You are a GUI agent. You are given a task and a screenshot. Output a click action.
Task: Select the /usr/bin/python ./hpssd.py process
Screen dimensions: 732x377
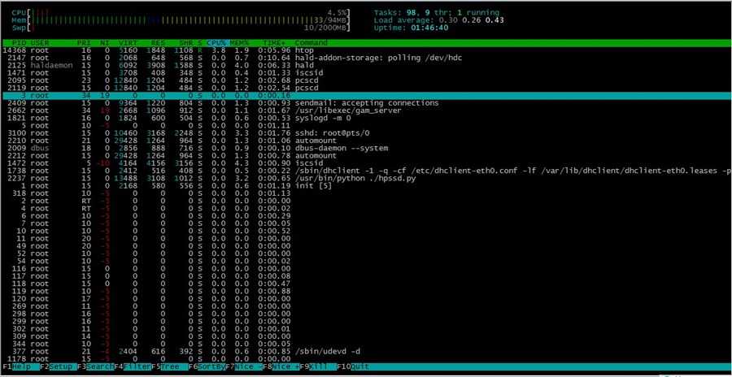(x=366, y=178)
